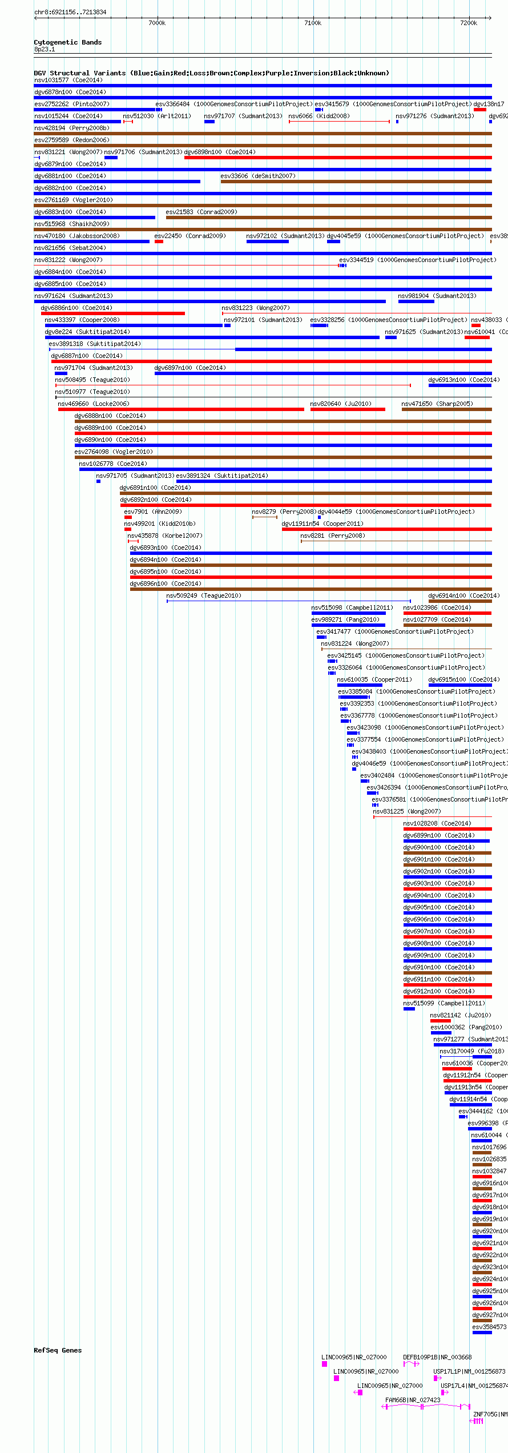
Task: Click the 8p23.1 band label
Action: pos(45,49)
